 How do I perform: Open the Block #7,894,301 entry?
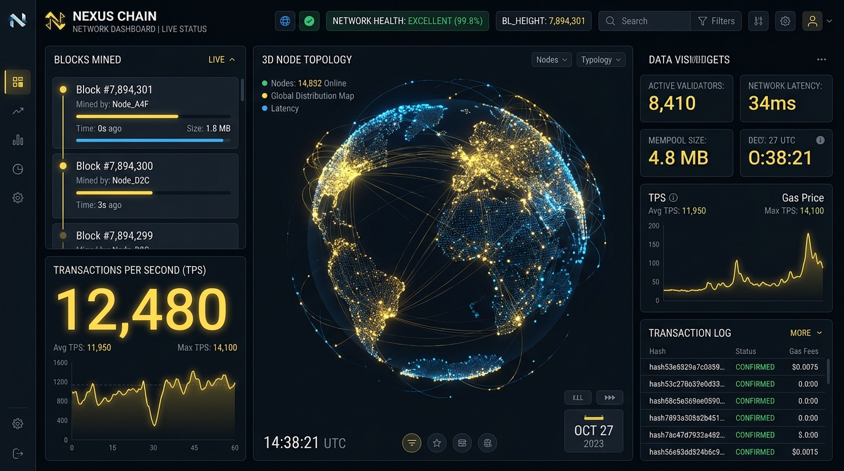point(145,113)
